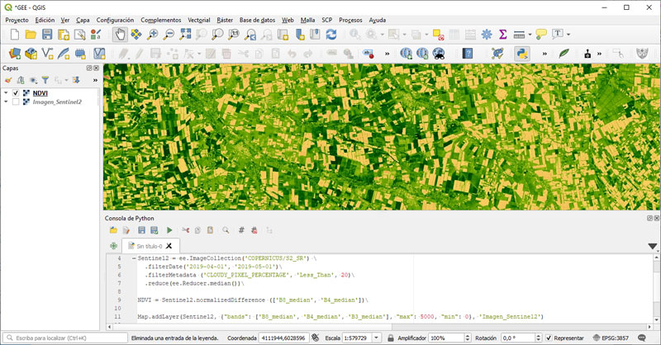Toggle comment with the hash icon
This screenshot has width=661, height=345.
coord(241,230)
